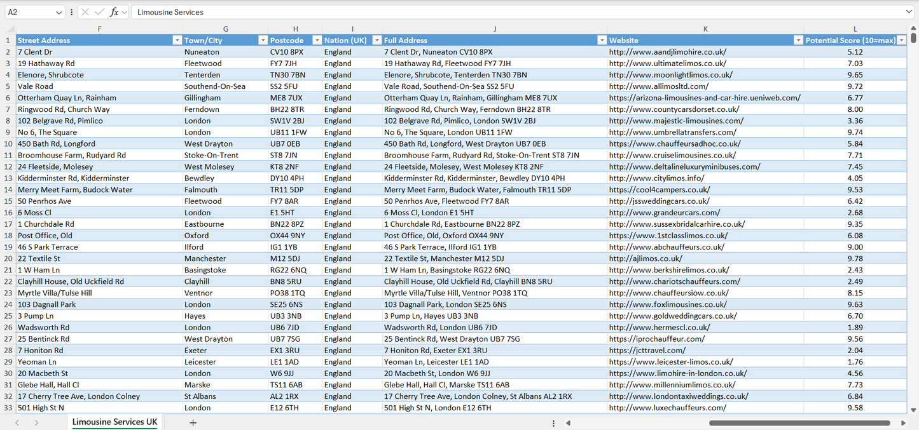Image resolution: width=919 pixels, height=430 pixels.
Task: Open the Postcode filter dropdown
Action: tap(316, 40)
